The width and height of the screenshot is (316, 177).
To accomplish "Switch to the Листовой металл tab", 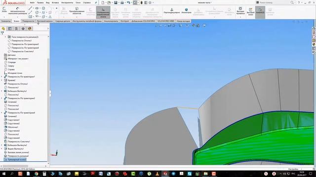I will (44, 21).
